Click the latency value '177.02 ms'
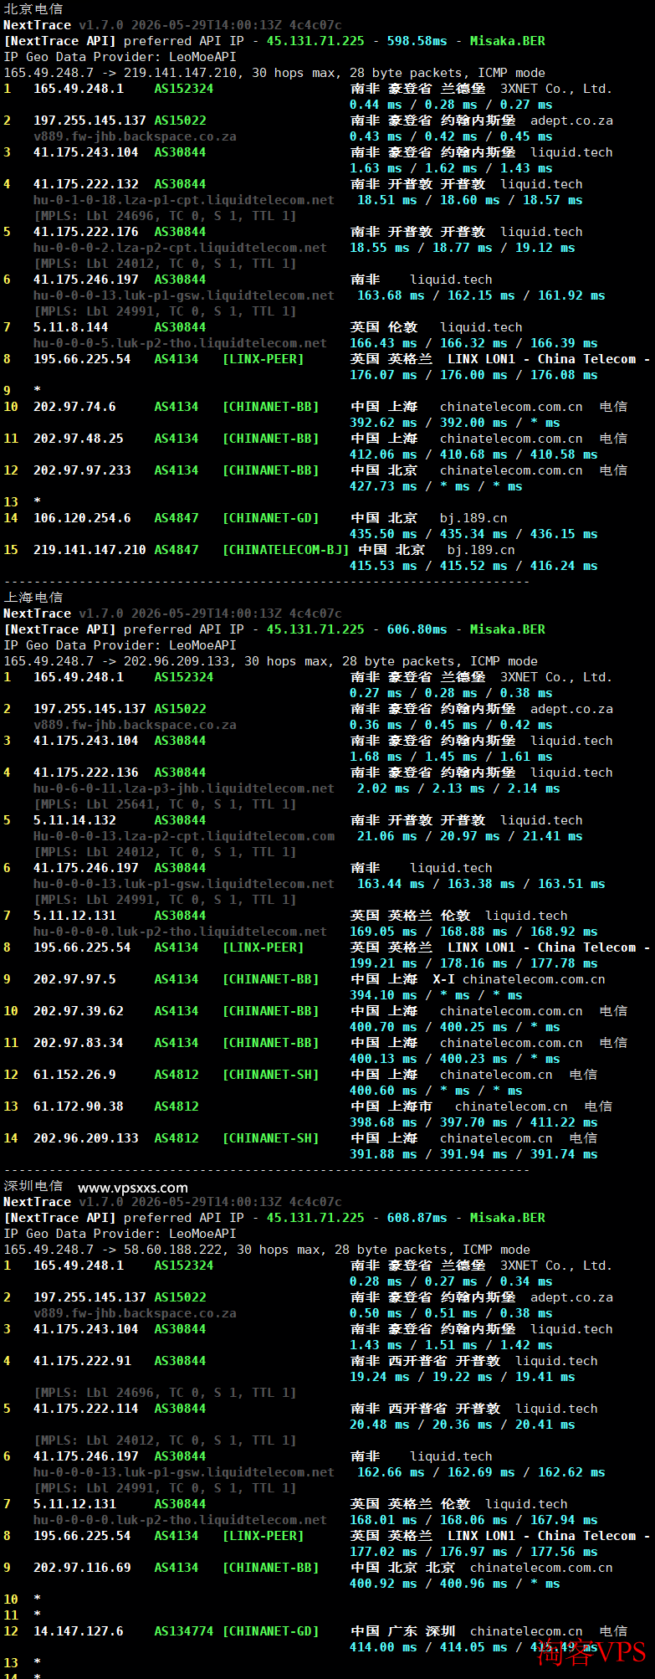The width and height of the screenshot is (655, 1679). coord(383,1552)
